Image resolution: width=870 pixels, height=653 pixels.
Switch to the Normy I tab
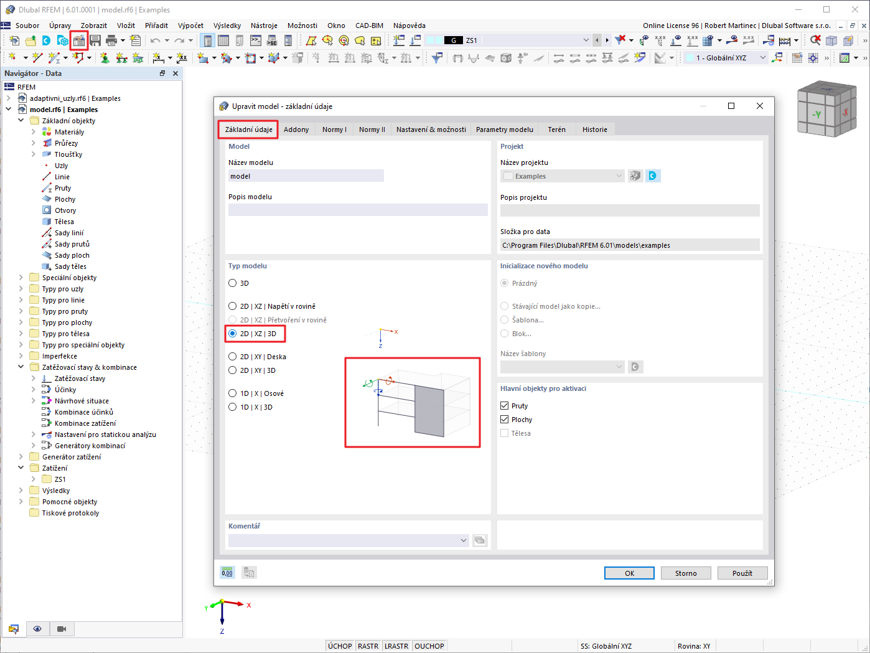pyautogui.click(x=334, y=129)
